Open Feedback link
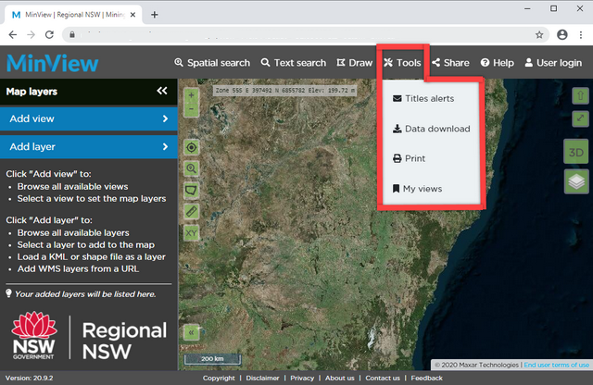Screen dimensions: 593x385 click(426, 378)
